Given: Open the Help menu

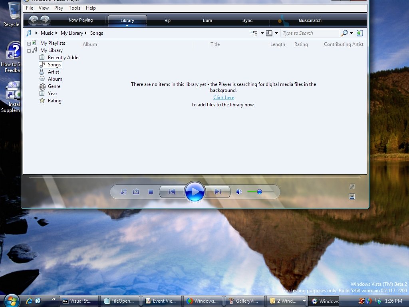Looking at the screenshot, I should (x=91, y=8).
